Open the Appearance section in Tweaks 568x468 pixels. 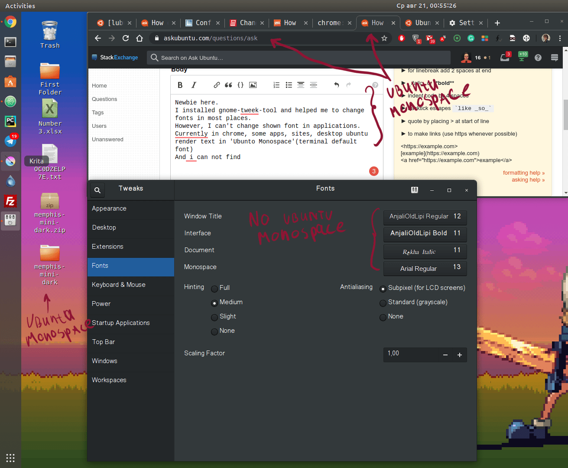pos(109,208)
